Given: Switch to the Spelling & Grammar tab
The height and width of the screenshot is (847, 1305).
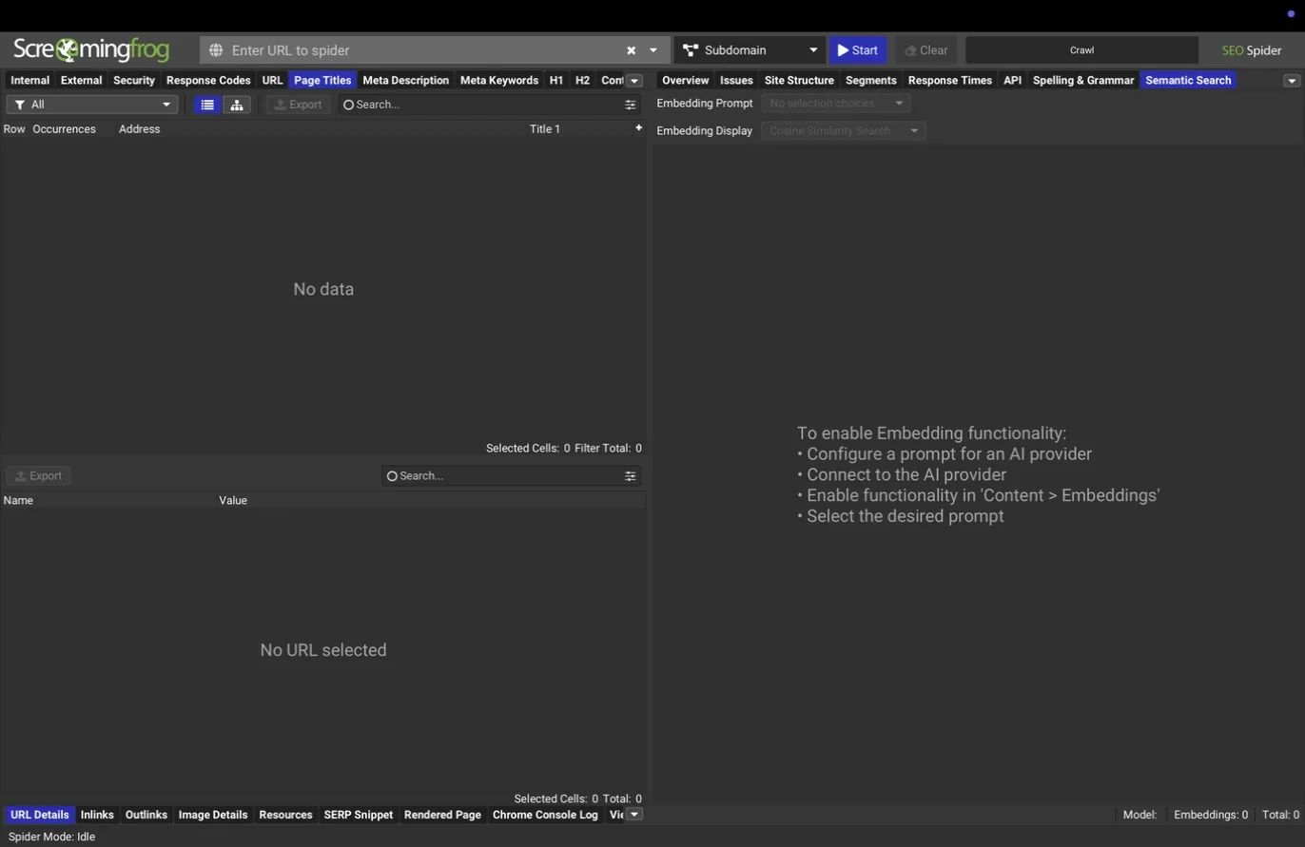Looking at the screenshot, I should click(x=1083, y=80).
